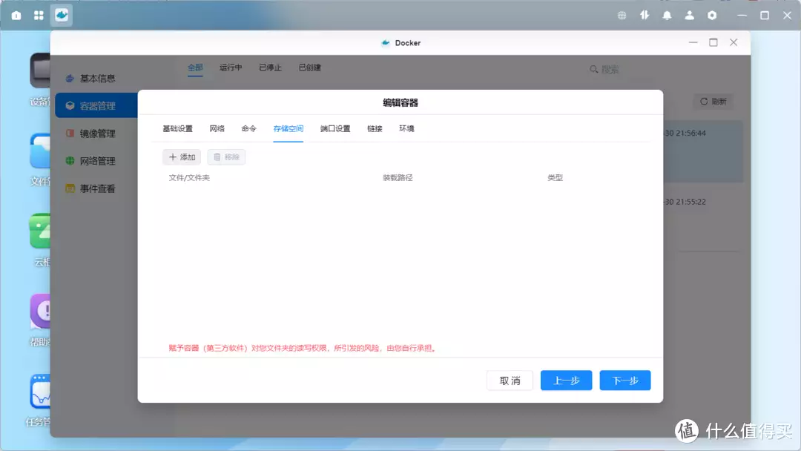This screenshot has height=451, width=801.
Task: Select the 已创建 filter tab
Action: point(309,68)
